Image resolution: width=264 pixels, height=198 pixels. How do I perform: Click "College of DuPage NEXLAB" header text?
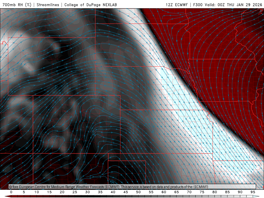click(x=90, y=5)
